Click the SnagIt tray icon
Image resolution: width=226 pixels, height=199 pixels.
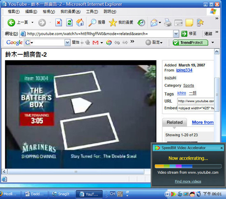180,194
